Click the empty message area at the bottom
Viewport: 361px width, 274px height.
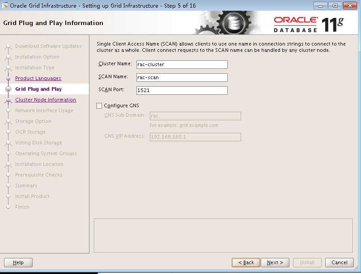[223, 236]
